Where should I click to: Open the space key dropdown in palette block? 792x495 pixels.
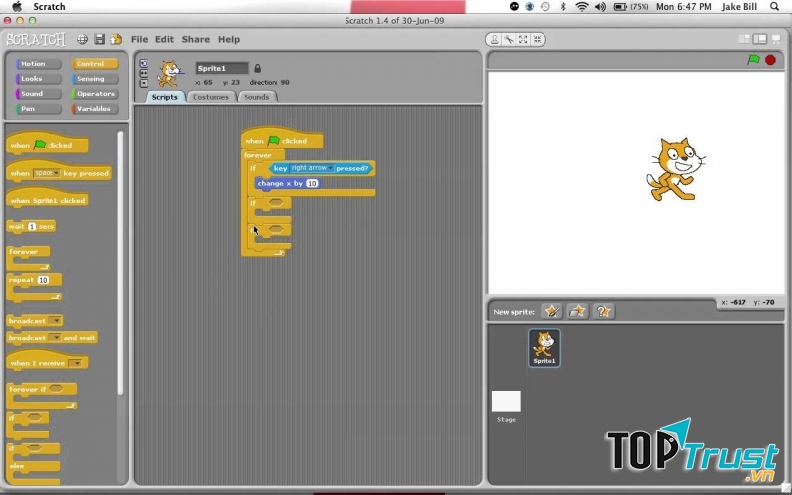46,173
